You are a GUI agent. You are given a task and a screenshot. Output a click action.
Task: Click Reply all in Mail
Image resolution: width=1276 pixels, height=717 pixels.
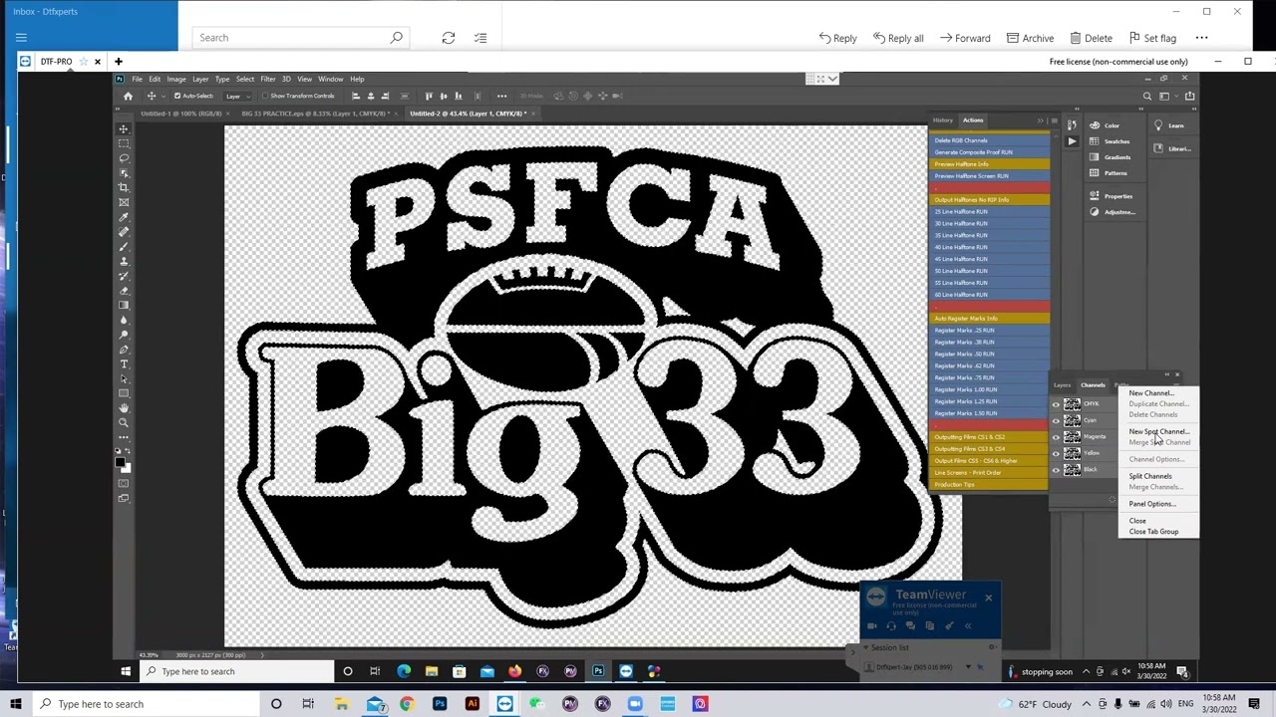(898, 38)
